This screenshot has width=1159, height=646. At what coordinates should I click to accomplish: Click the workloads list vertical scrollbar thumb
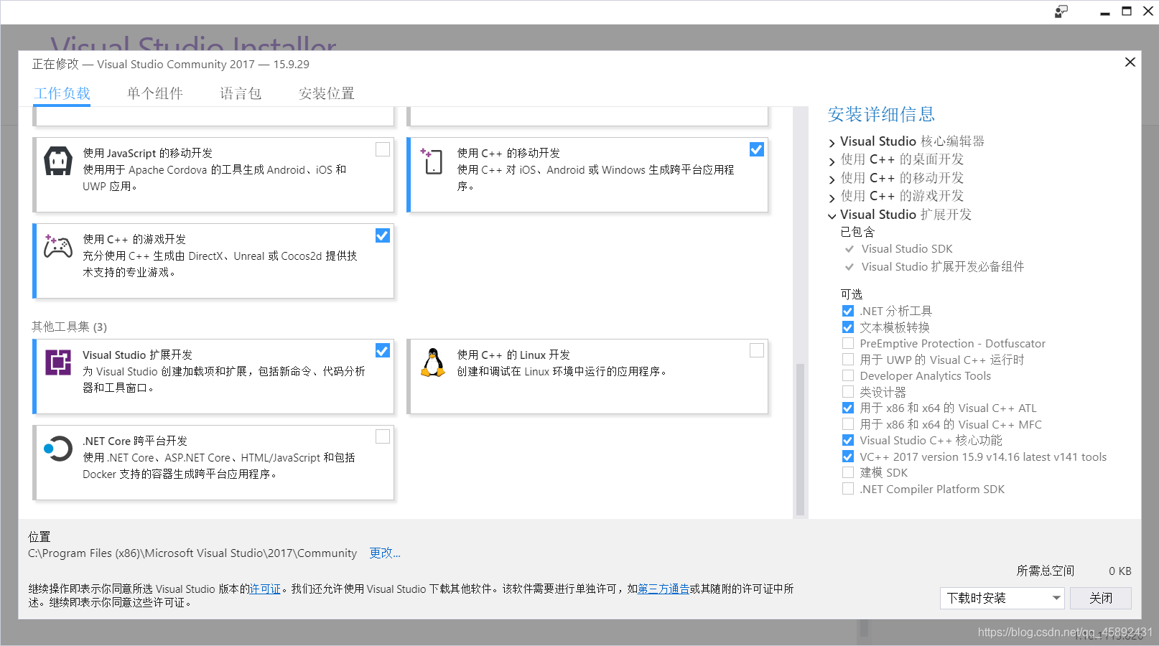point(800,439)
